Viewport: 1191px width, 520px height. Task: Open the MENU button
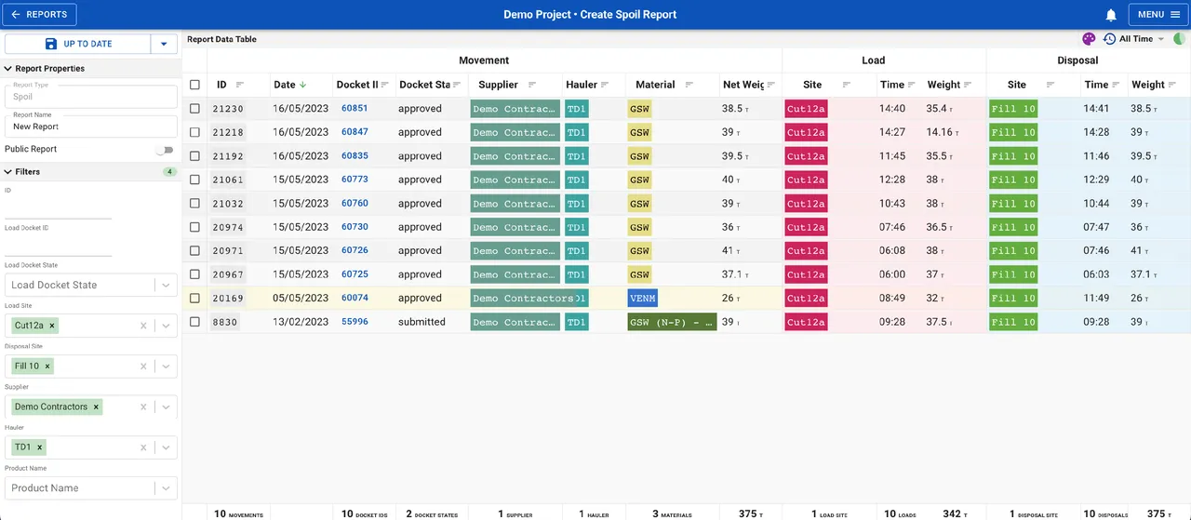[x=1158, y=15]
